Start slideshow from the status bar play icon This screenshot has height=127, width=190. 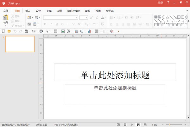click(x=118, y=124)
